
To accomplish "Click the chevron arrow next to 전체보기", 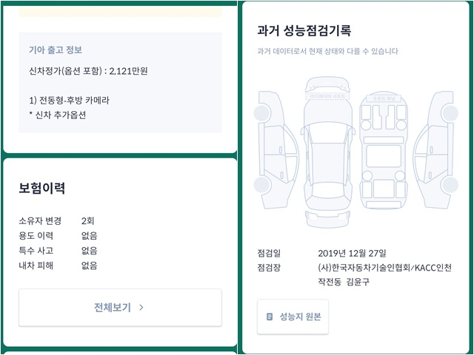I will 141,308.
